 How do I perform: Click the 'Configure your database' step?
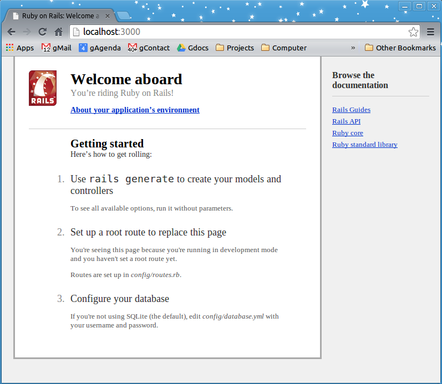click(x=120, y=299)
